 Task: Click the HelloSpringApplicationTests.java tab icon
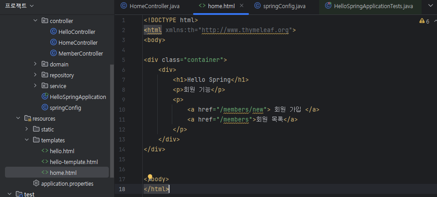point(329,6)
